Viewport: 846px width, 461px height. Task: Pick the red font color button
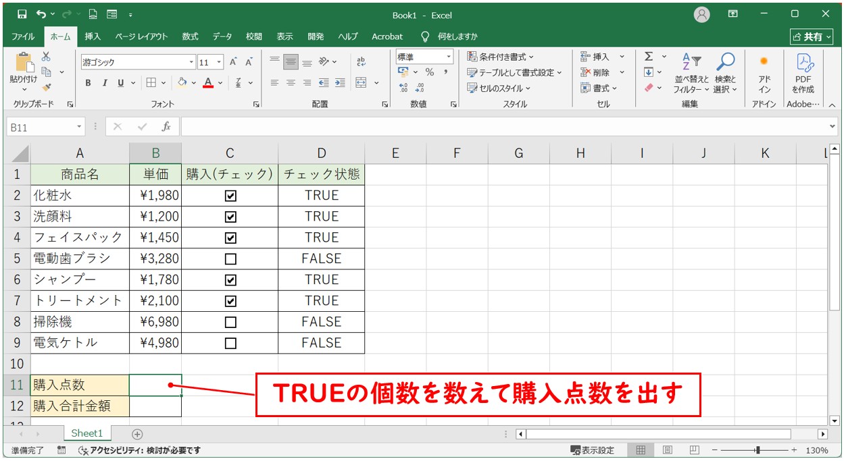coord(208,83)
